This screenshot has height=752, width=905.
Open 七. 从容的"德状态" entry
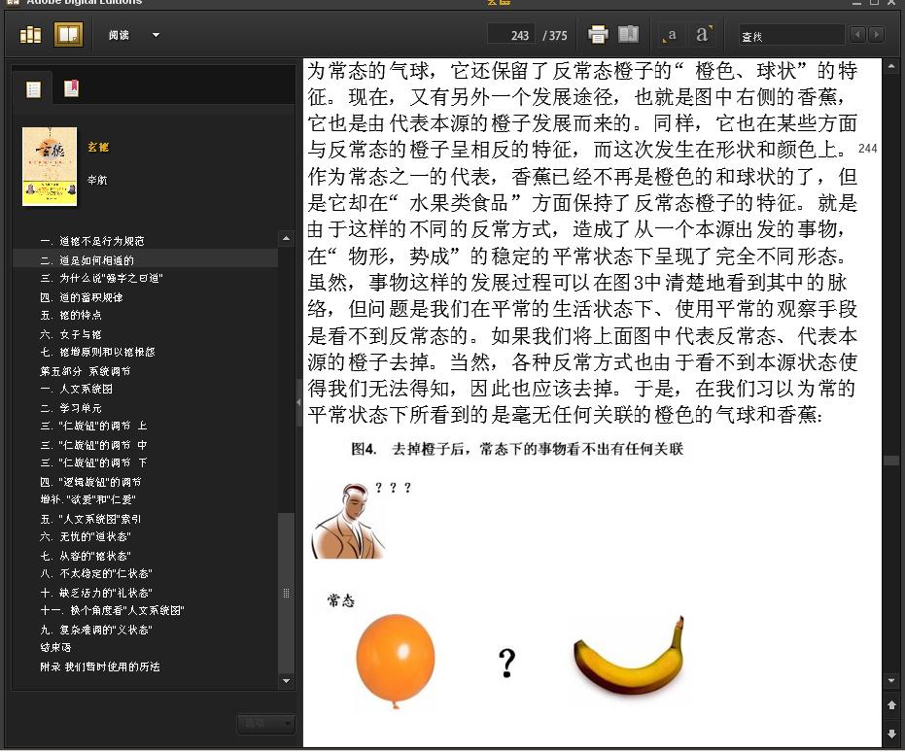pyautogui.click(x=86, y=556)
